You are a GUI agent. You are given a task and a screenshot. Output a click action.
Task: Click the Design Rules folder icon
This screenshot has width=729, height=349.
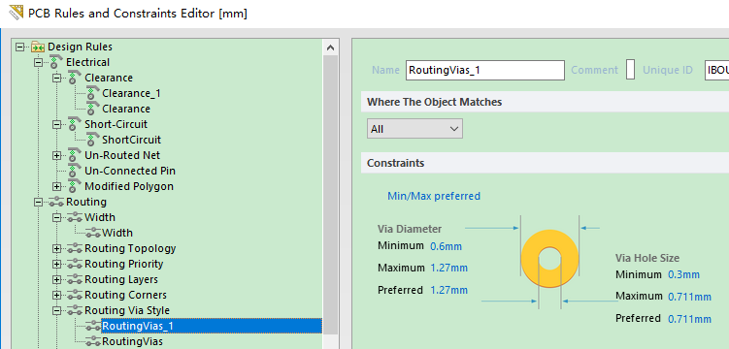coord(38,47)
